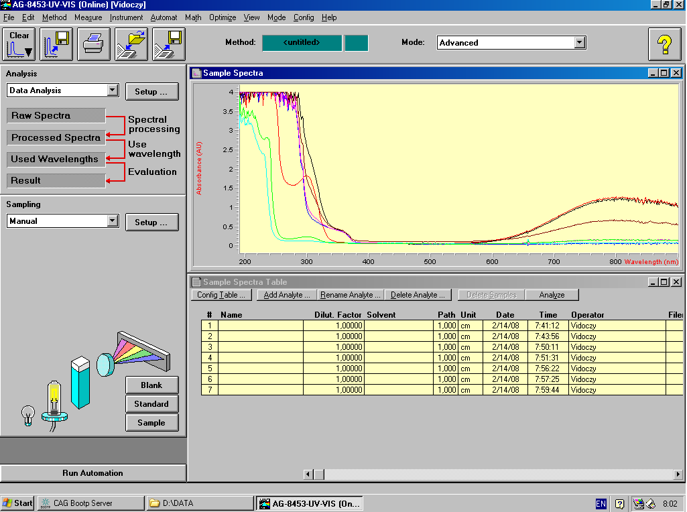Select row 4 in Sample Spectra Table
This screenshot has width=687, height=512.
click(x=442, y=358)
